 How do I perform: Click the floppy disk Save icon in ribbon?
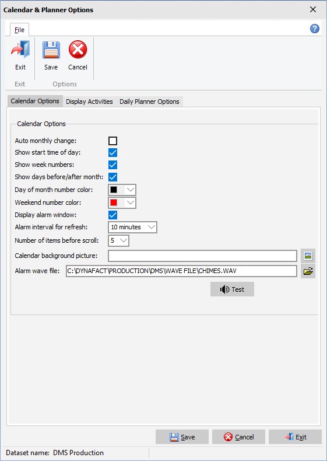click(51, 50)
